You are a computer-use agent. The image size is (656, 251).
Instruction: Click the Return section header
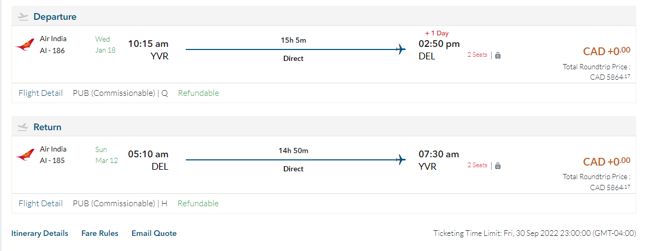tap(47, 127)
